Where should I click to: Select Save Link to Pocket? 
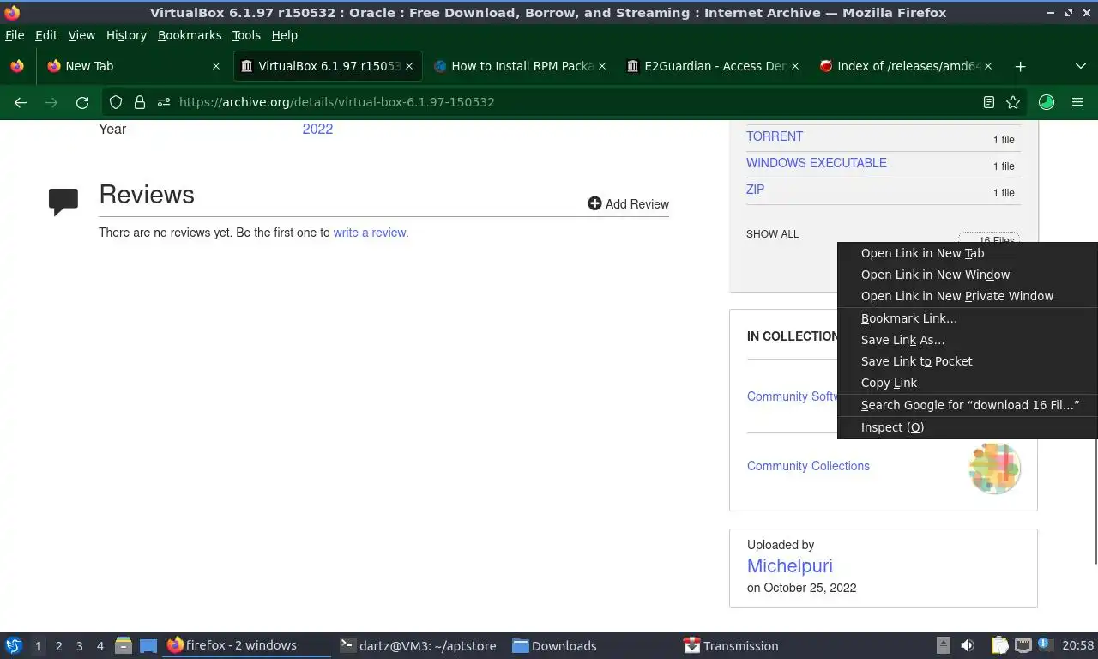pos(968,361)
